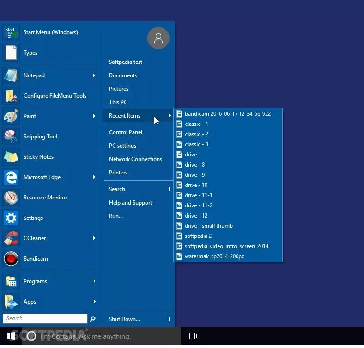Image resolution: width=364 pixels, height=348 pixels.
Task: Expand the Apps submenu arrow
Action: pos(94,301)
